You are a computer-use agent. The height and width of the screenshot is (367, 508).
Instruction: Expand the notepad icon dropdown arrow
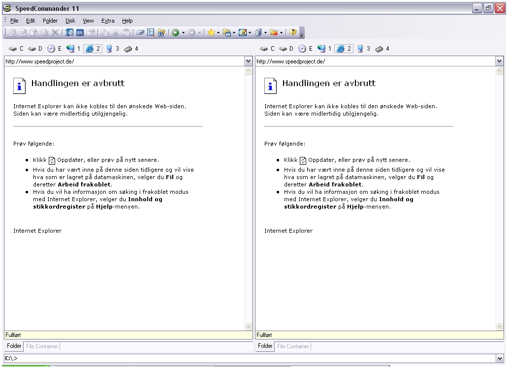click(x=250, y=33)
